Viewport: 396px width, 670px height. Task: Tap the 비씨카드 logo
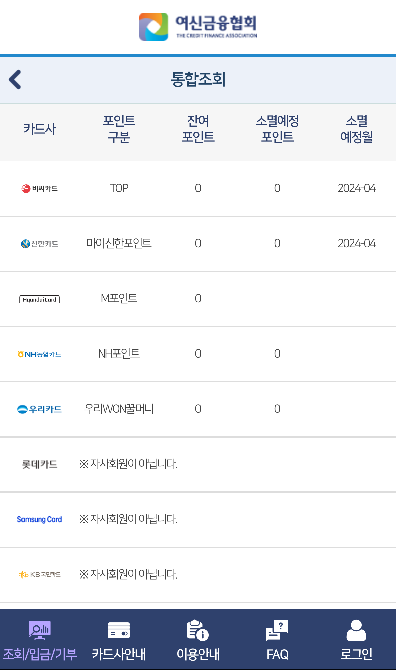(x=40, y=188)
